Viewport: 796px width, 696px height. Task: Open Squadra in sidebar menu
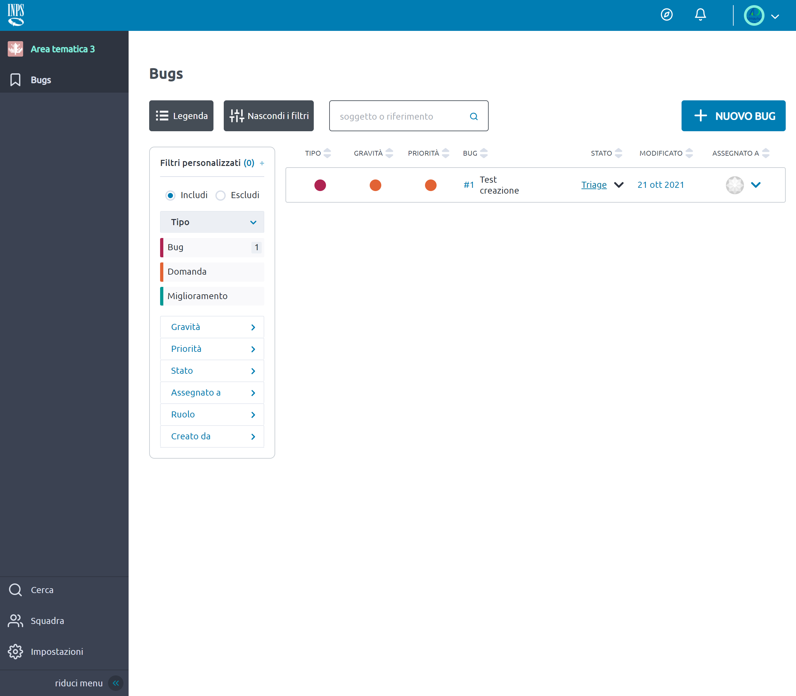point(47,621)
